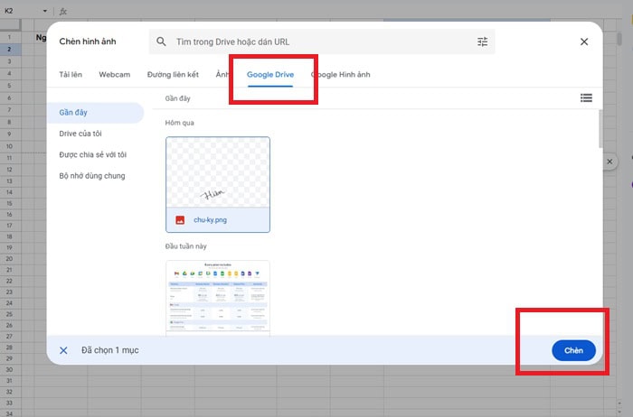The width and height of the screenshot is (633, 417).
Task: Open search filter options icon
Action: [482, 42]
